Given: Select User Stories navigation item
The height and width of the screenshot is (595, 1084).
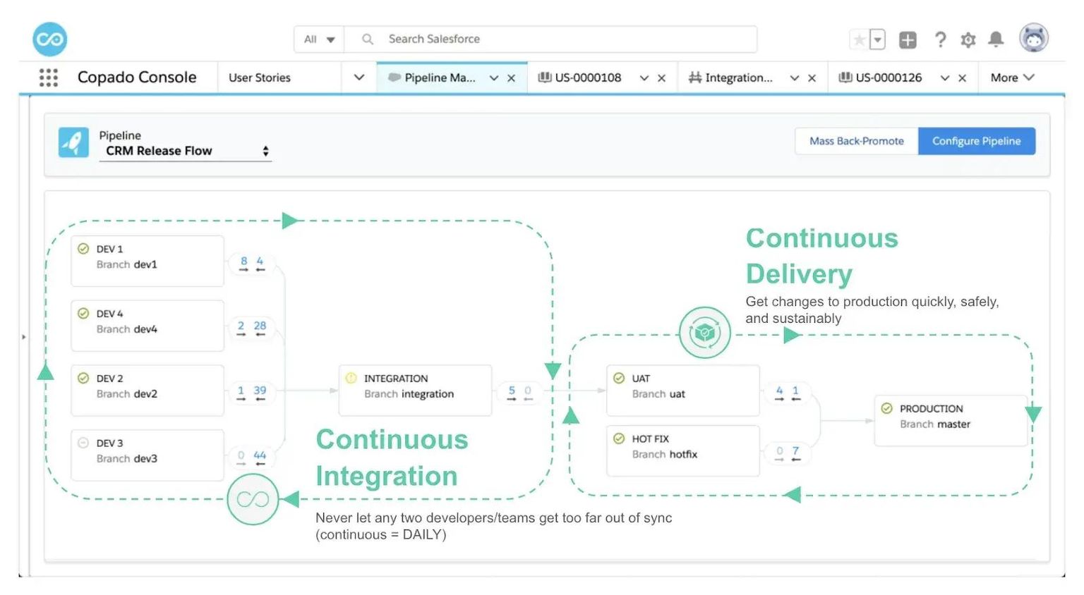Looking at the screenshot, I should pos(260,78).
